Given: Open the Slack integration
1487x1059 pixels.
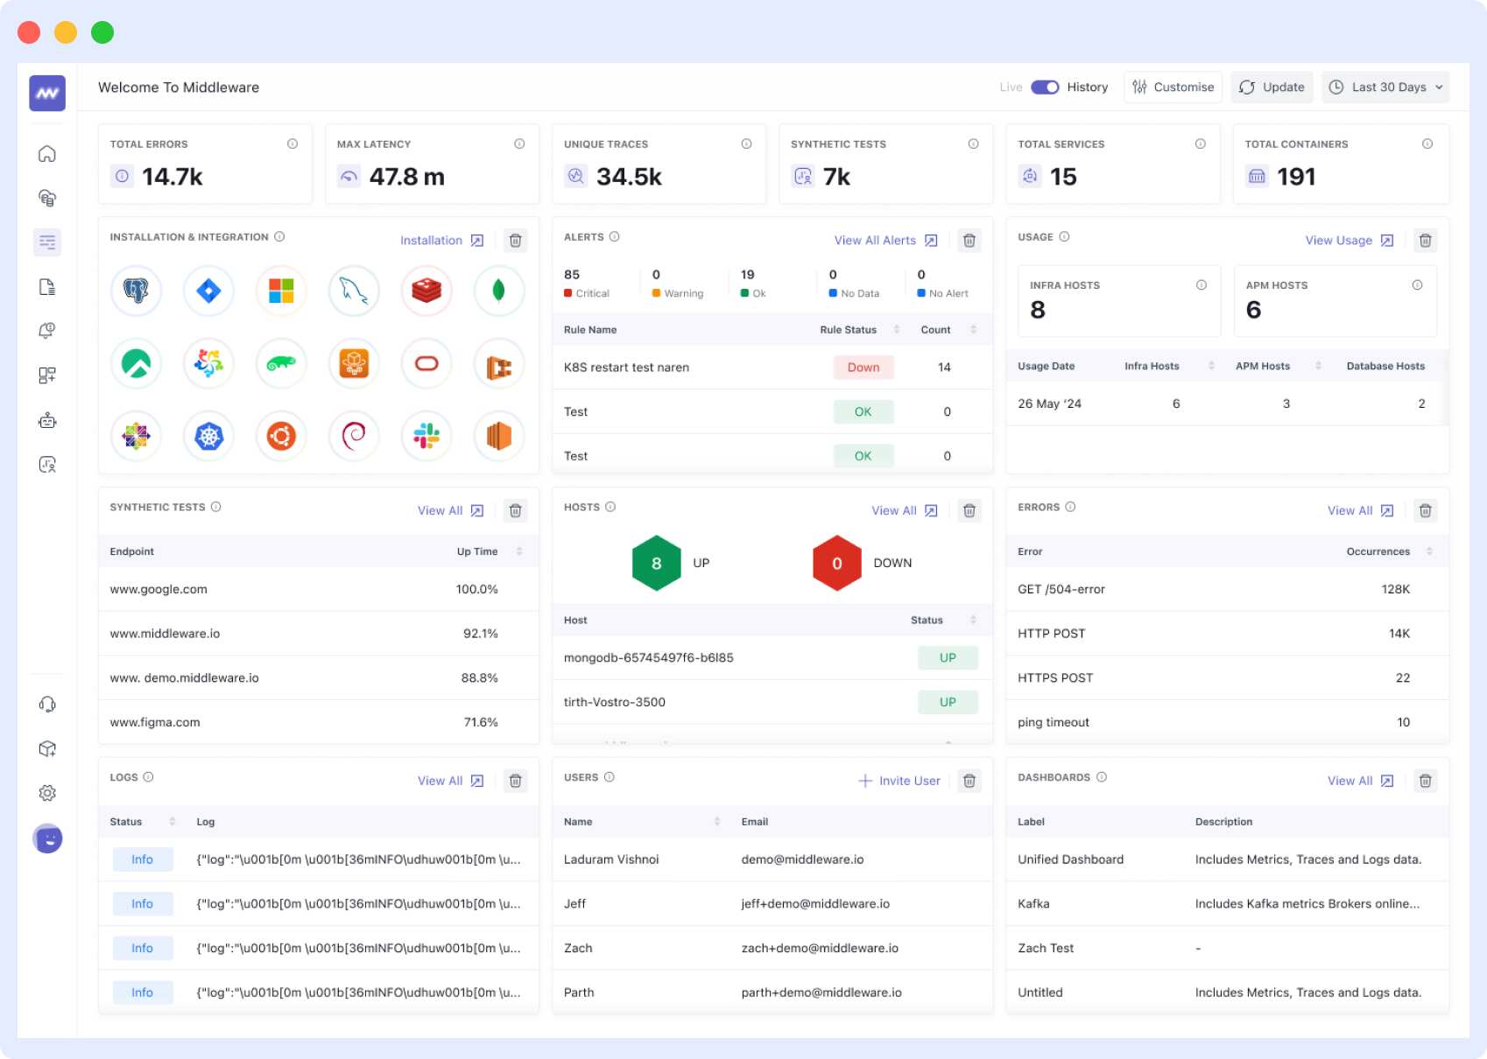Looking at the screenshot, I should point(426,436).
